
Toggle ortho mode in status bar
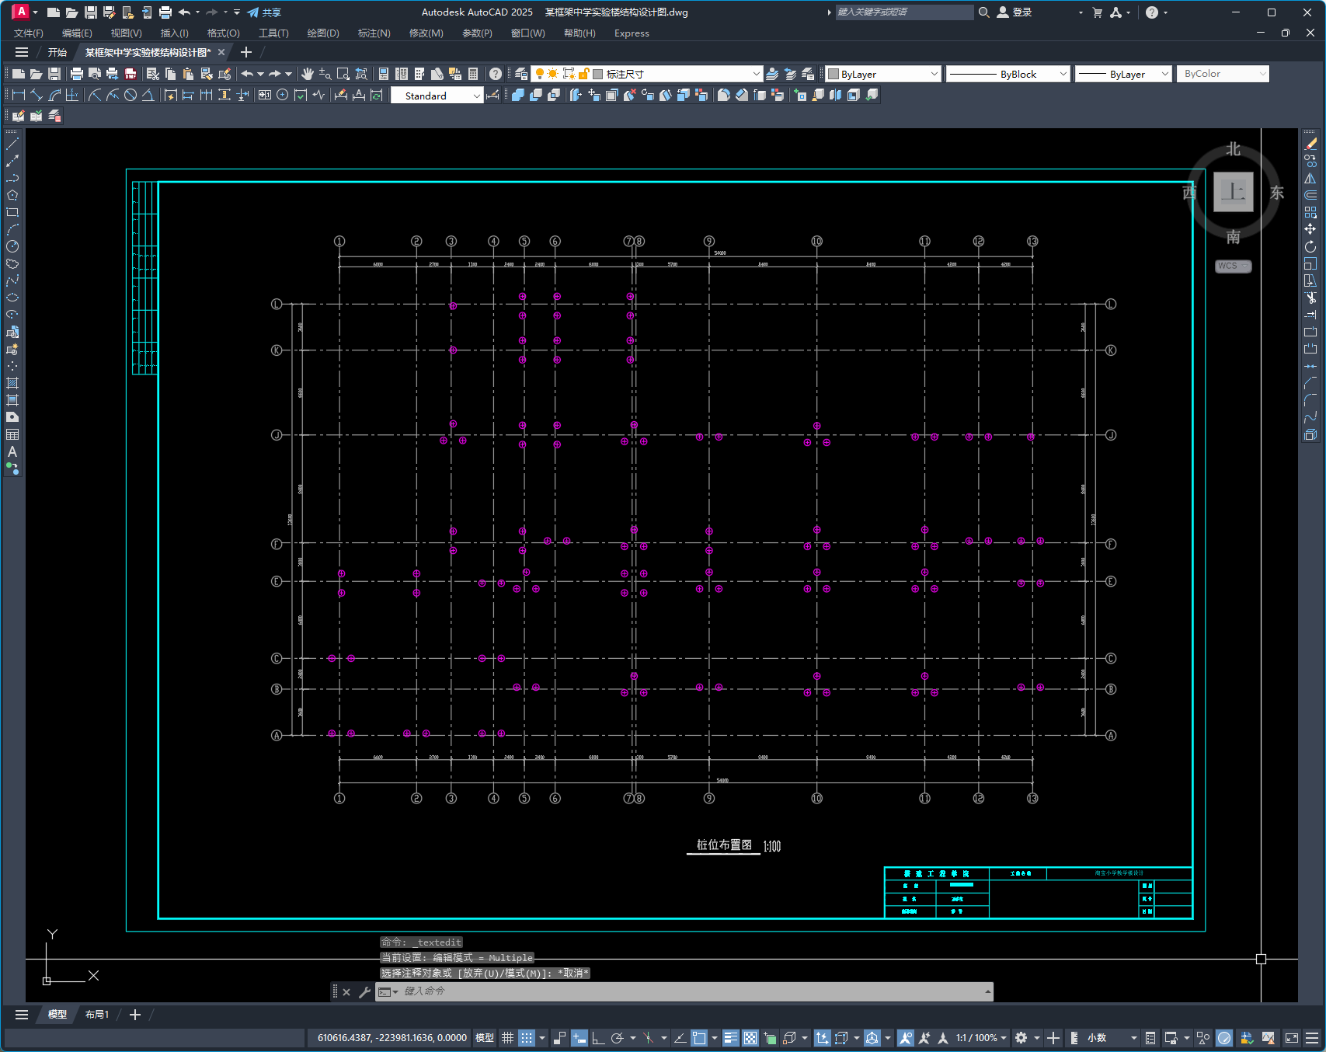click(598, 1038)
